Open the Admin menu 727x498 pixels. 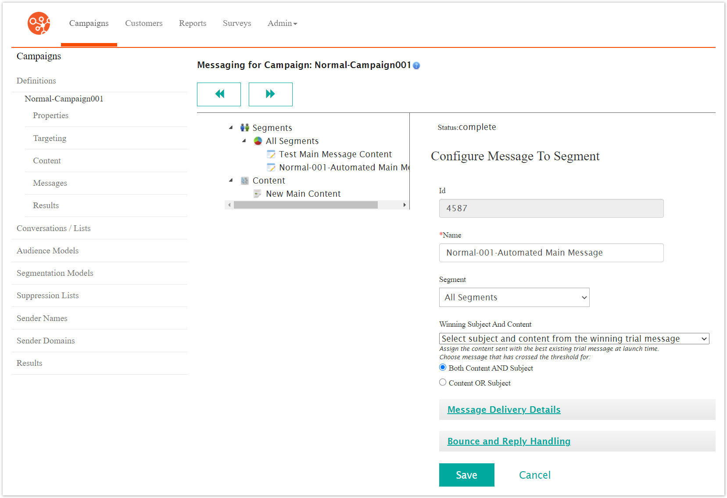282,23
